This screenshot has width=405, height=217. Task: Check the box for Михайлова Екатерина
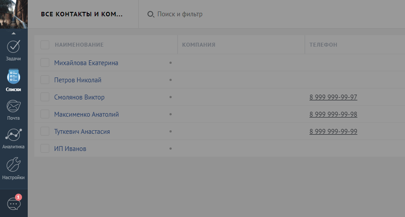[45, 63]
